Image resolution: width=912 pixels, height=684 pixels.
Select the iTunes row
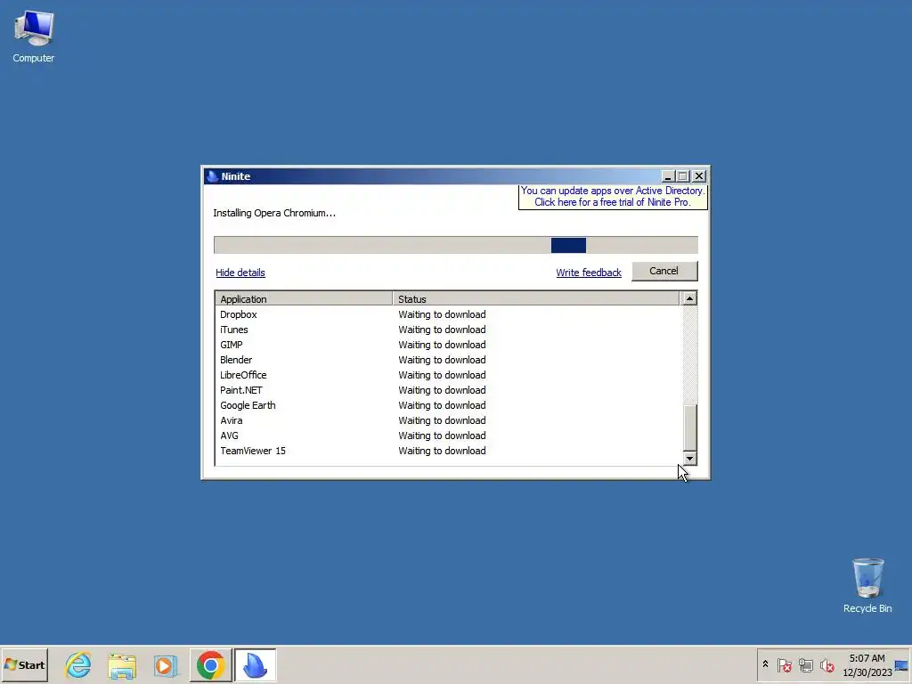coord(448,330)
